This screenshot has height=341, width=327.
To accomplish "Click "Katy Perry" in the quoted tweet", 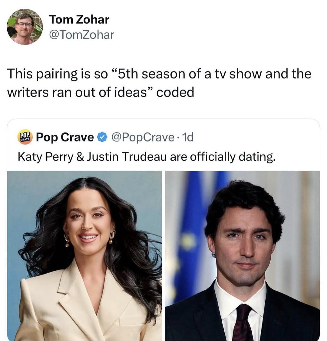I will [x=45, y=156].
